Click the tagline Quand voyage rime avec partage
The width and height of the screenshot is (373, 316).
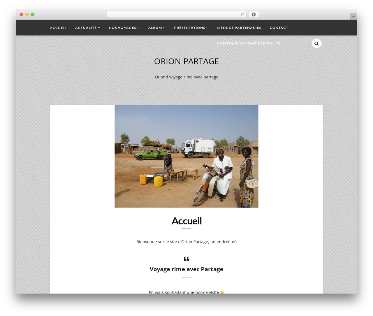186,77
